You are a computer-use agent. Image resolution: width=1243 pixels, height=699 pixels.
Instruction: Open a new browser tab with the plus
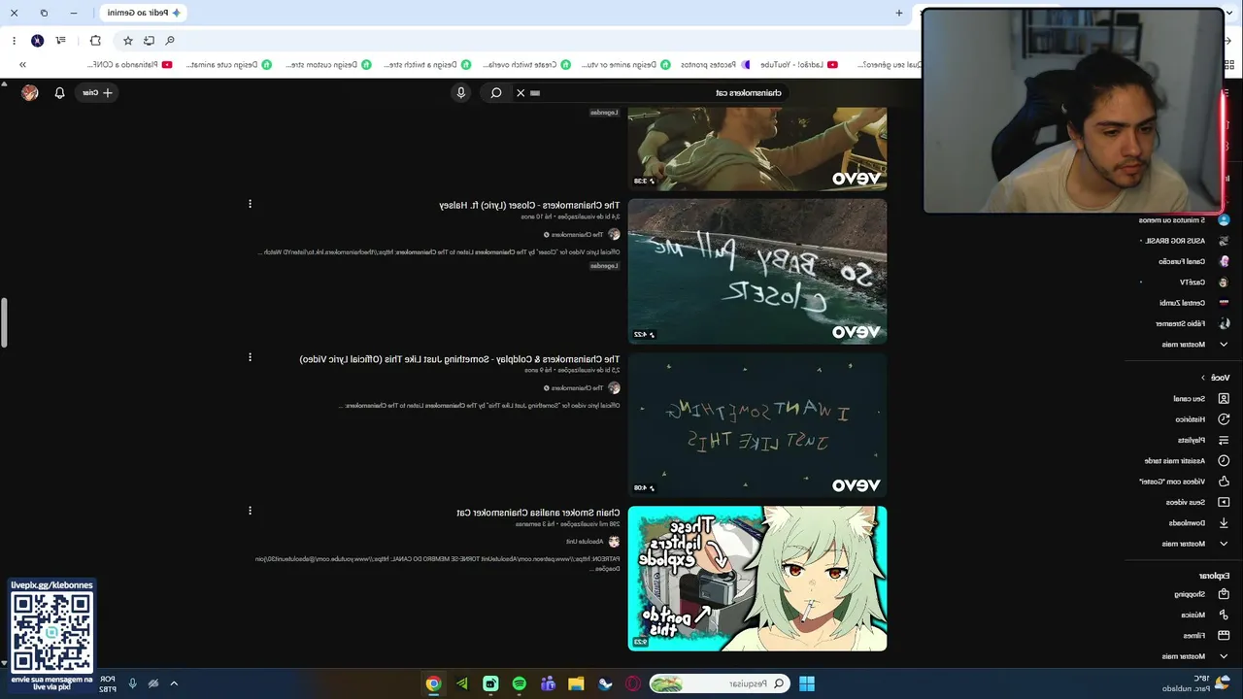click(x=899, y=13)
